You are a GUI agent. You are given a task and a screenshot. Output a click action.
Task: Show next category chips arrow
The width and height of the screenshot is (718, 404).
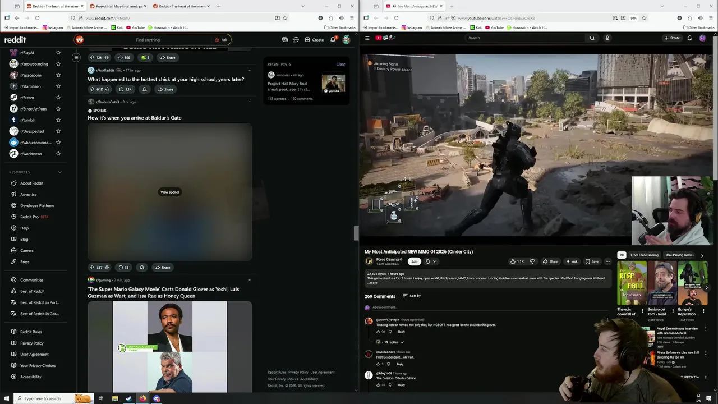coord(702,256)
